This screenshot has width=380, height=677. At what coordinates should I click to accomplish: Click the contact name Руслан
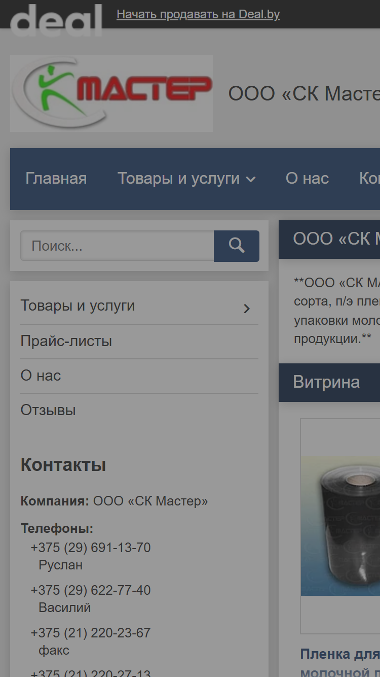point(60,565)
